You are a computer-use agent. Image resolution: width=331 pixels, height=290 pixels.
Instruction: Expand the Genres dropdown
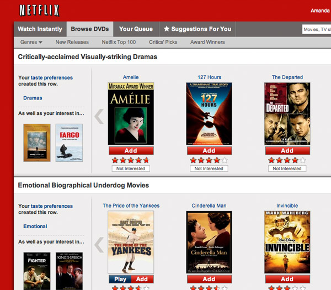(x=31, y=42)
